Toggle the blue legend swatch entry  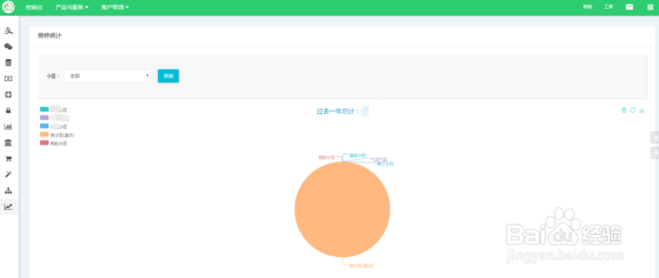pyautogui.click(x=44, y=126)
